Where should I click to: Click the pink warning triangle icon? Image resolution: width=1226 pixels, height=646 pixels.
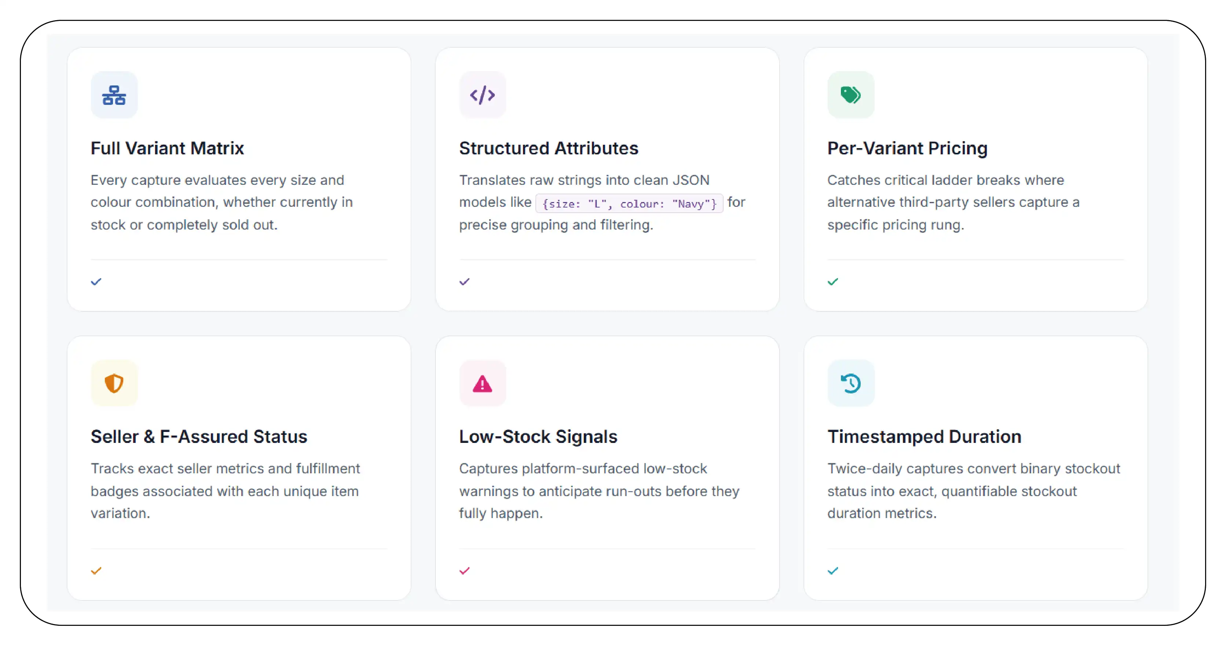tap(482, 383)
